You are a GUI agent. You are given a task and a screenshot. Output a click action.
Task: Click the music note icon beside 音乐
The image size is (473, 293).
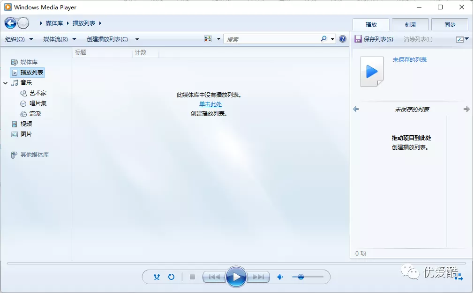click(15, 83)
